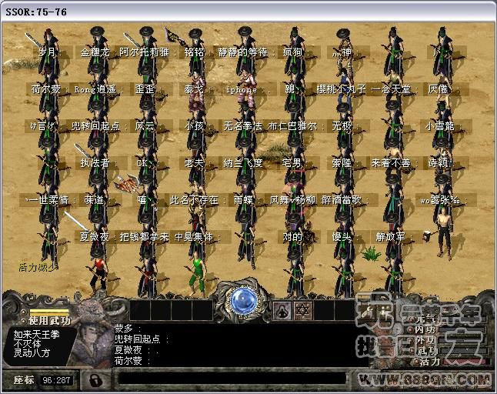The width and height of the screenshot is (497, 394).
Task: Click the yellow bar above 使用武功
Action: [x=49, y=312]
